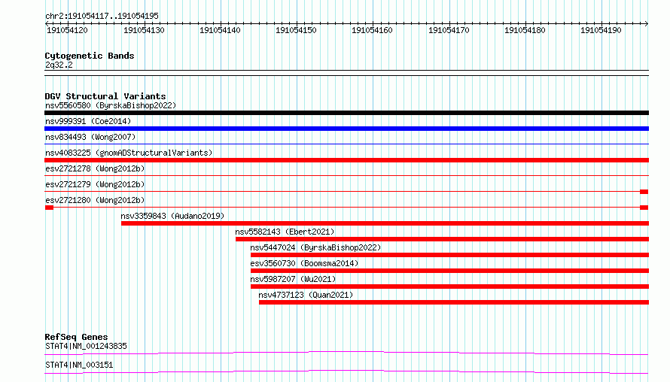This screenshot has width=670, height=382.
Task: Click ruler position 191054140
Action: pos(220,30)
